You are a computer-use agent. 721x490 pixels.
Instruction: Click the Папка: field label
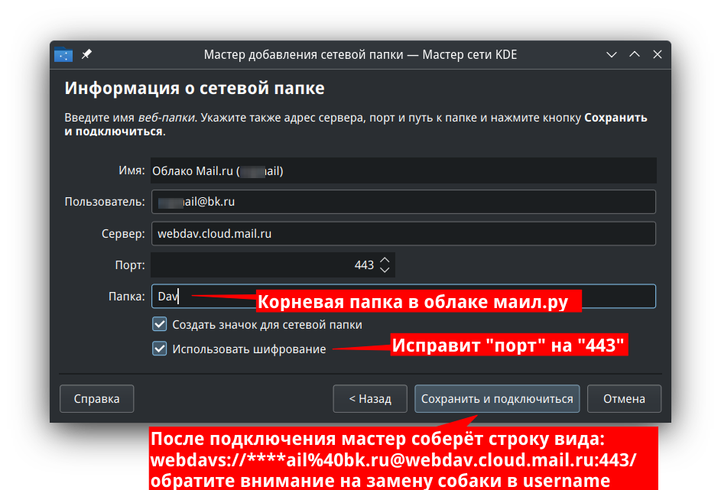point(127,297)
